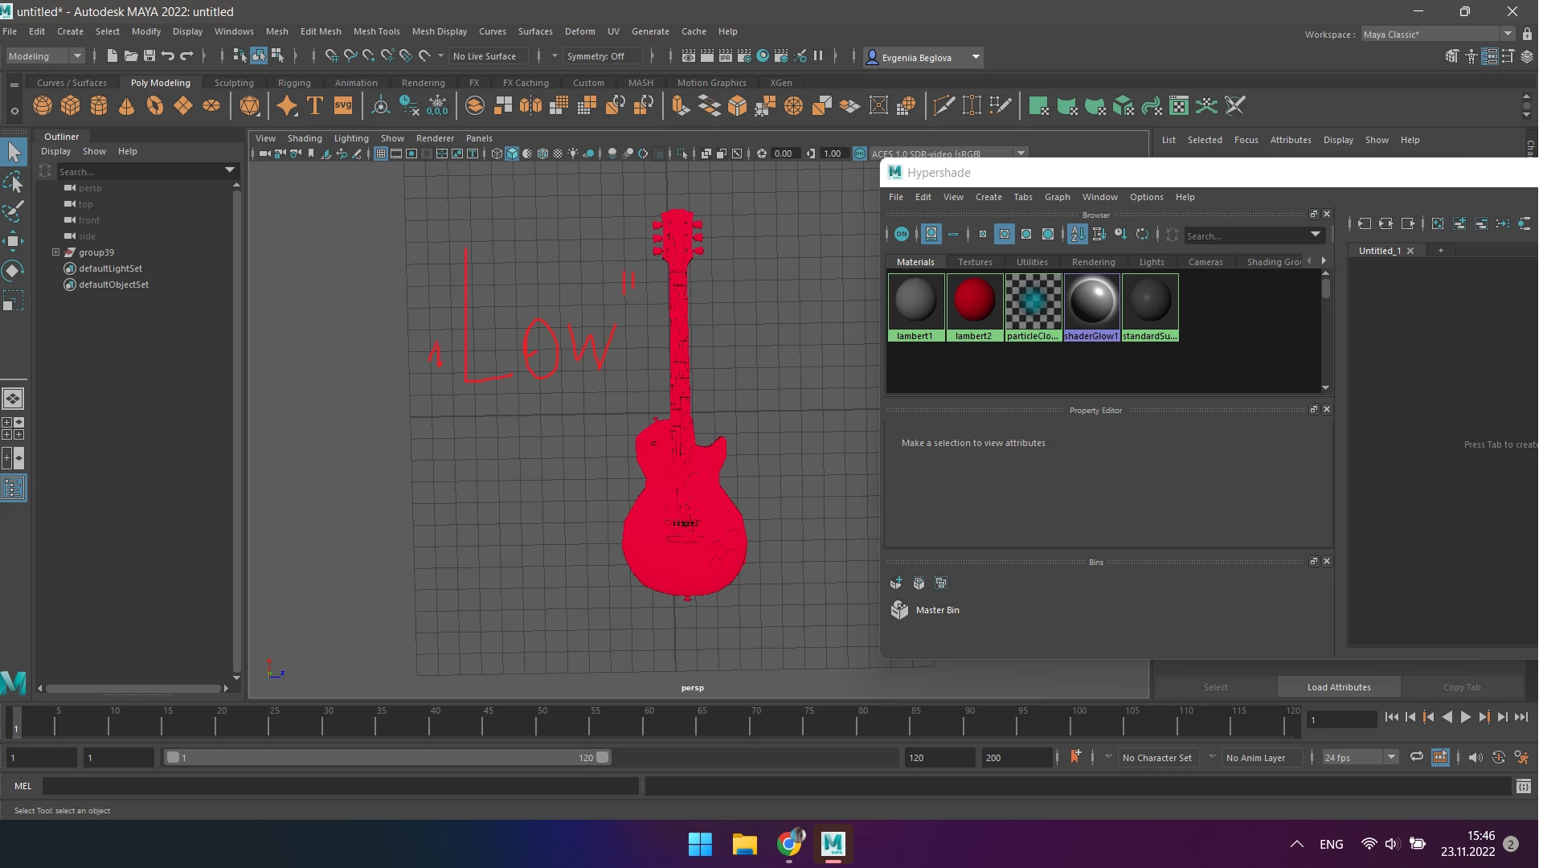
Task: Click the save scene icon
Action: pyautogui.click(x=149, y=56)
